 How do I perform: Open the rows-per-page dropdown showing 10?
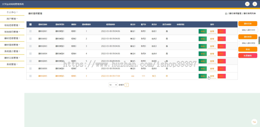point(113,85)
